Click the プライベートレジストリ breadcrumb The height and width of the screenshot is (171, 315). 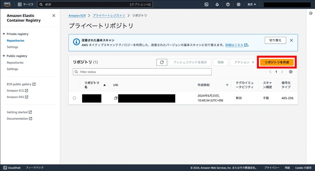pyautogui.click(x=109, y=15)
